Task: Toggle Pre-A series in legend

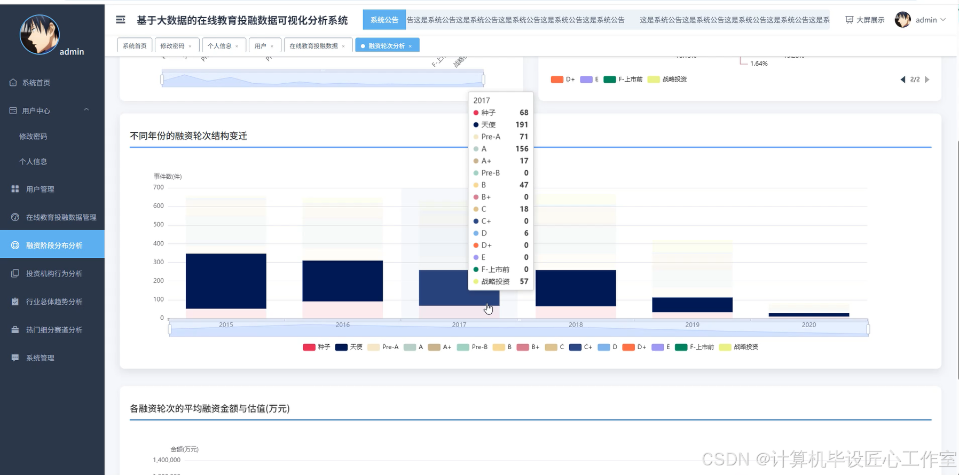Action: (x=383, y=347)
